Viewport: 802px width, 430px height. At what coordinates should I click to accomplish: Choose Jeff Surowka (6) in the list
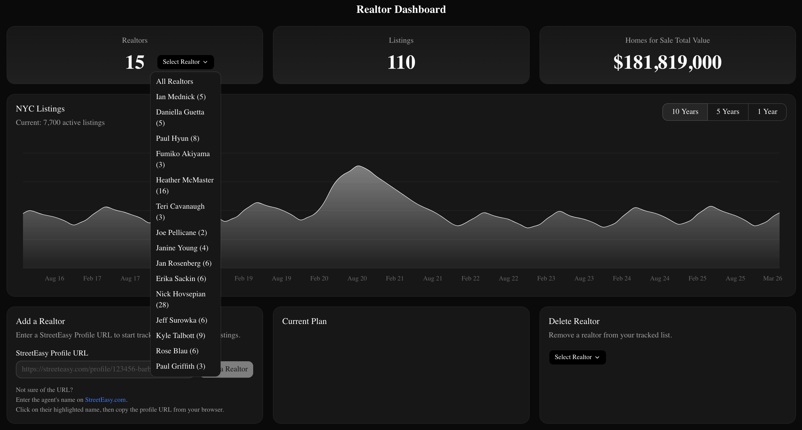tap(186, 320)
